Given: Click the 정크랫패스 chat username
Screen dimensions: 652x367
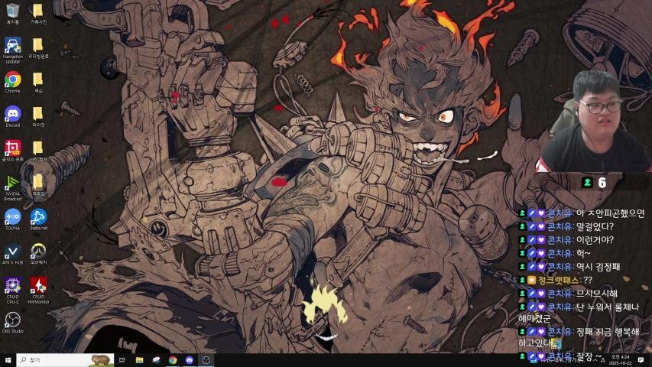Looking at the screenshot, I should coord(559,280).
